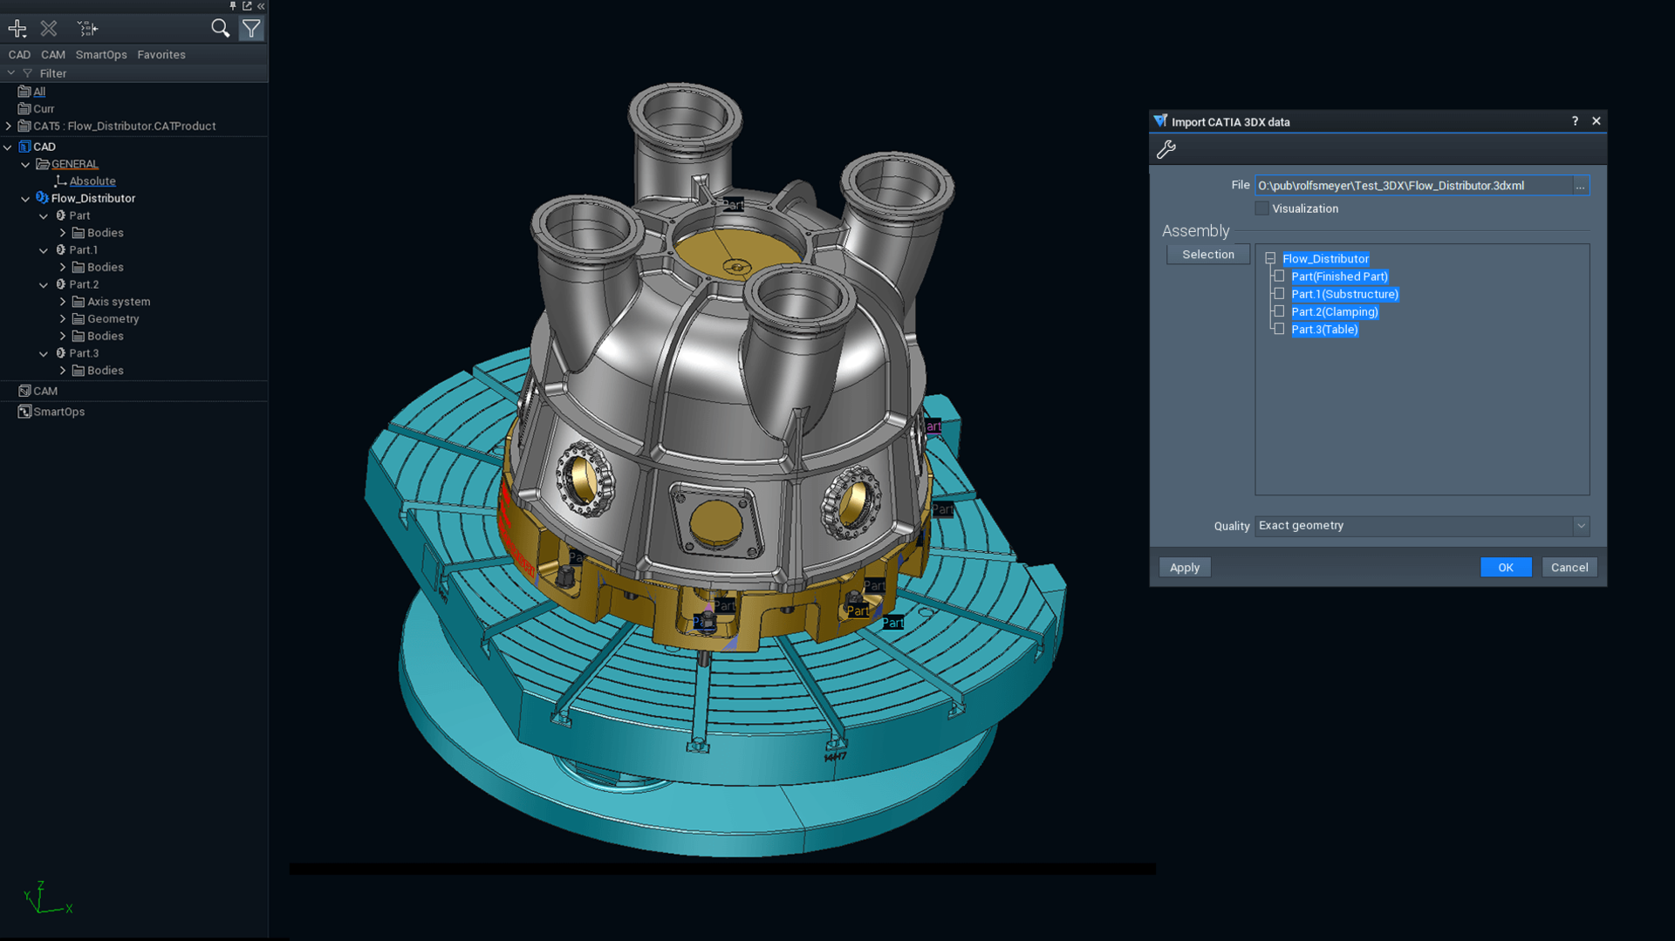The height and width of the screenshot is (941, 1675).
Task: Check the Part.3(Table) box
Action: coord(1279,329)
